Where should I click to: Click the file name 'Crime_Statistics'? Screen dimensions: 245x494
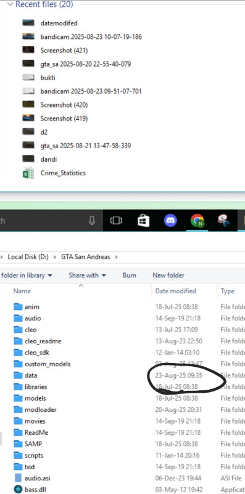coord(63,173)
